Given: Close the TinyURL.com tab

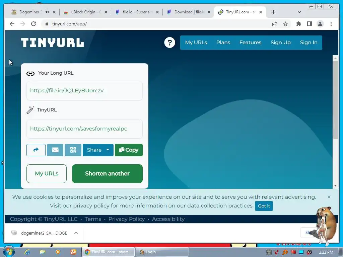Looking at the screenshot, I should click(x=261, y=12).
